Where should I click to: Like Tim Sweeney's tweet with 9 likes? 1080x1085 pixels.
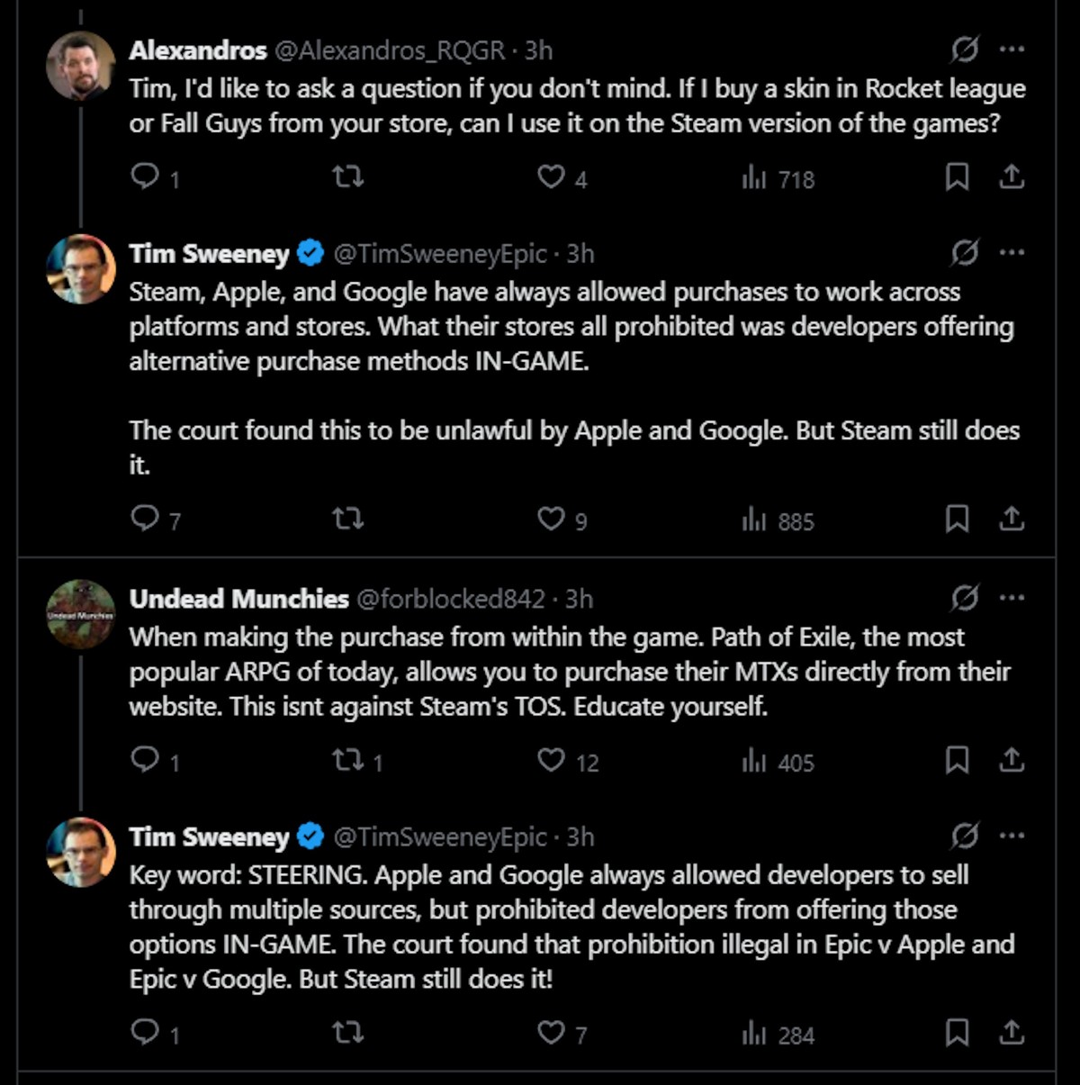(551, 519)
